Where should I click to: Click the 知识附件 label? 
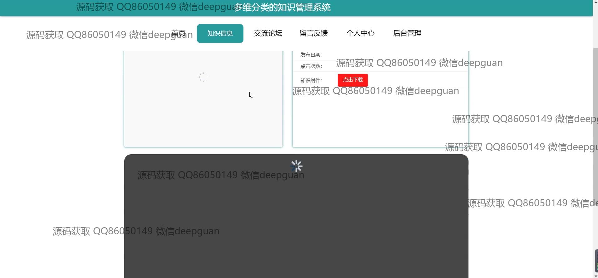(x=311, y=81)
